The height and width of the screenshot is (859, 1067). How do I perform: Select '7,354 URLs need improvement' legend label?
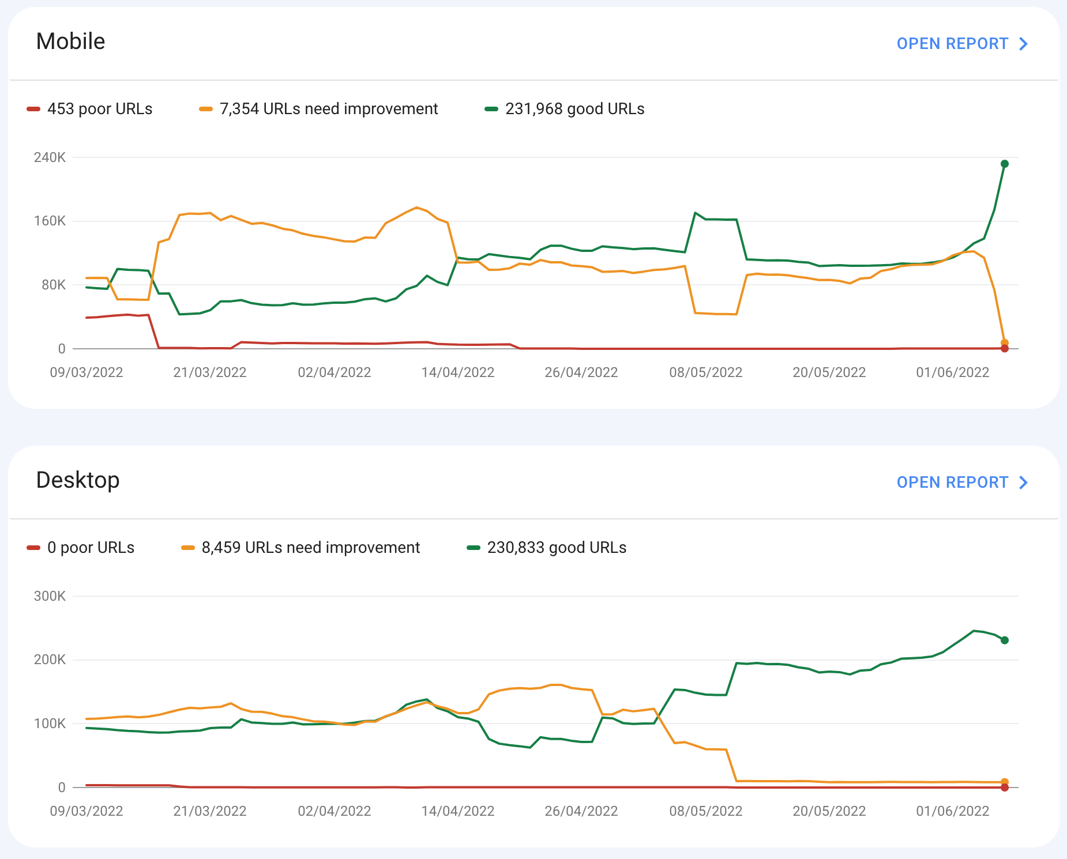tap(329, 109)
